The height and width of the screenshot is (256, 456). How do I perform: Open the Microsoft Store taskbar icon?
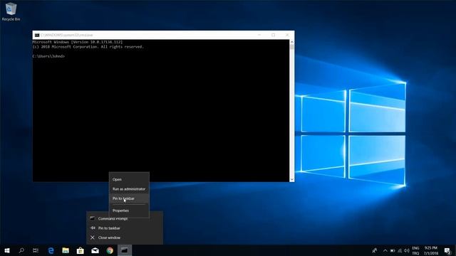[x=81, y=250]
